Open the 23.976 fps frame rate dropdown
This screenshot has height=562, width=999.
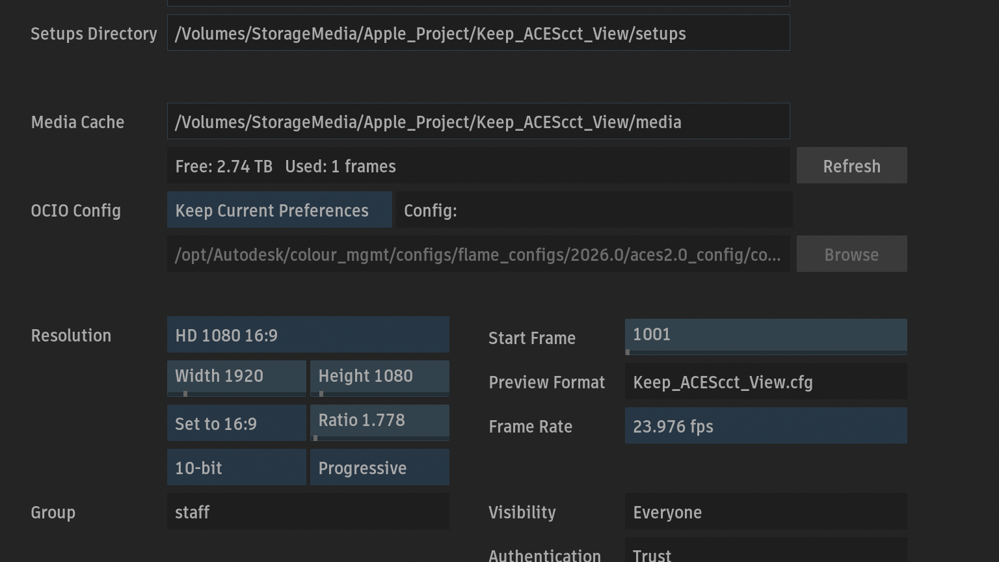point(766,425)
